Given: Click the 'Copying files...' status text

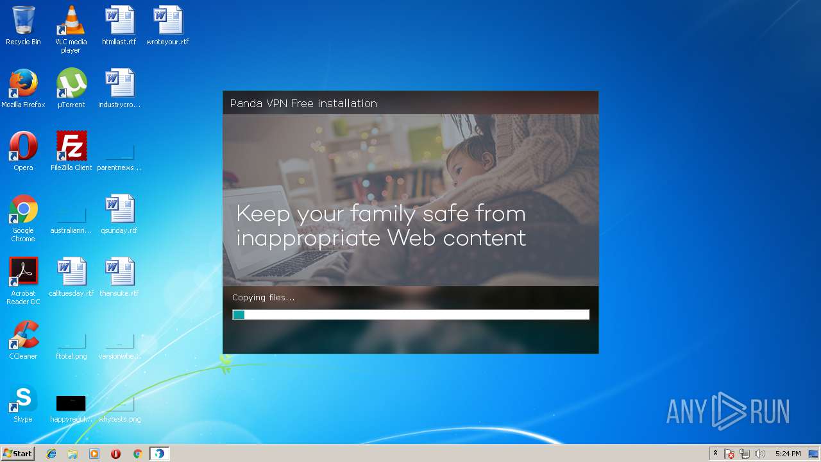Looking at the screenshot, I should coord(264,298).
